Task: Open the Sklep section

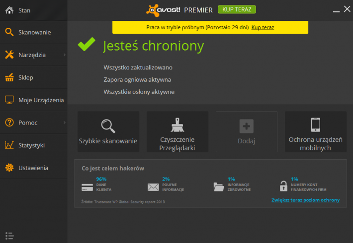Action: 34,77
